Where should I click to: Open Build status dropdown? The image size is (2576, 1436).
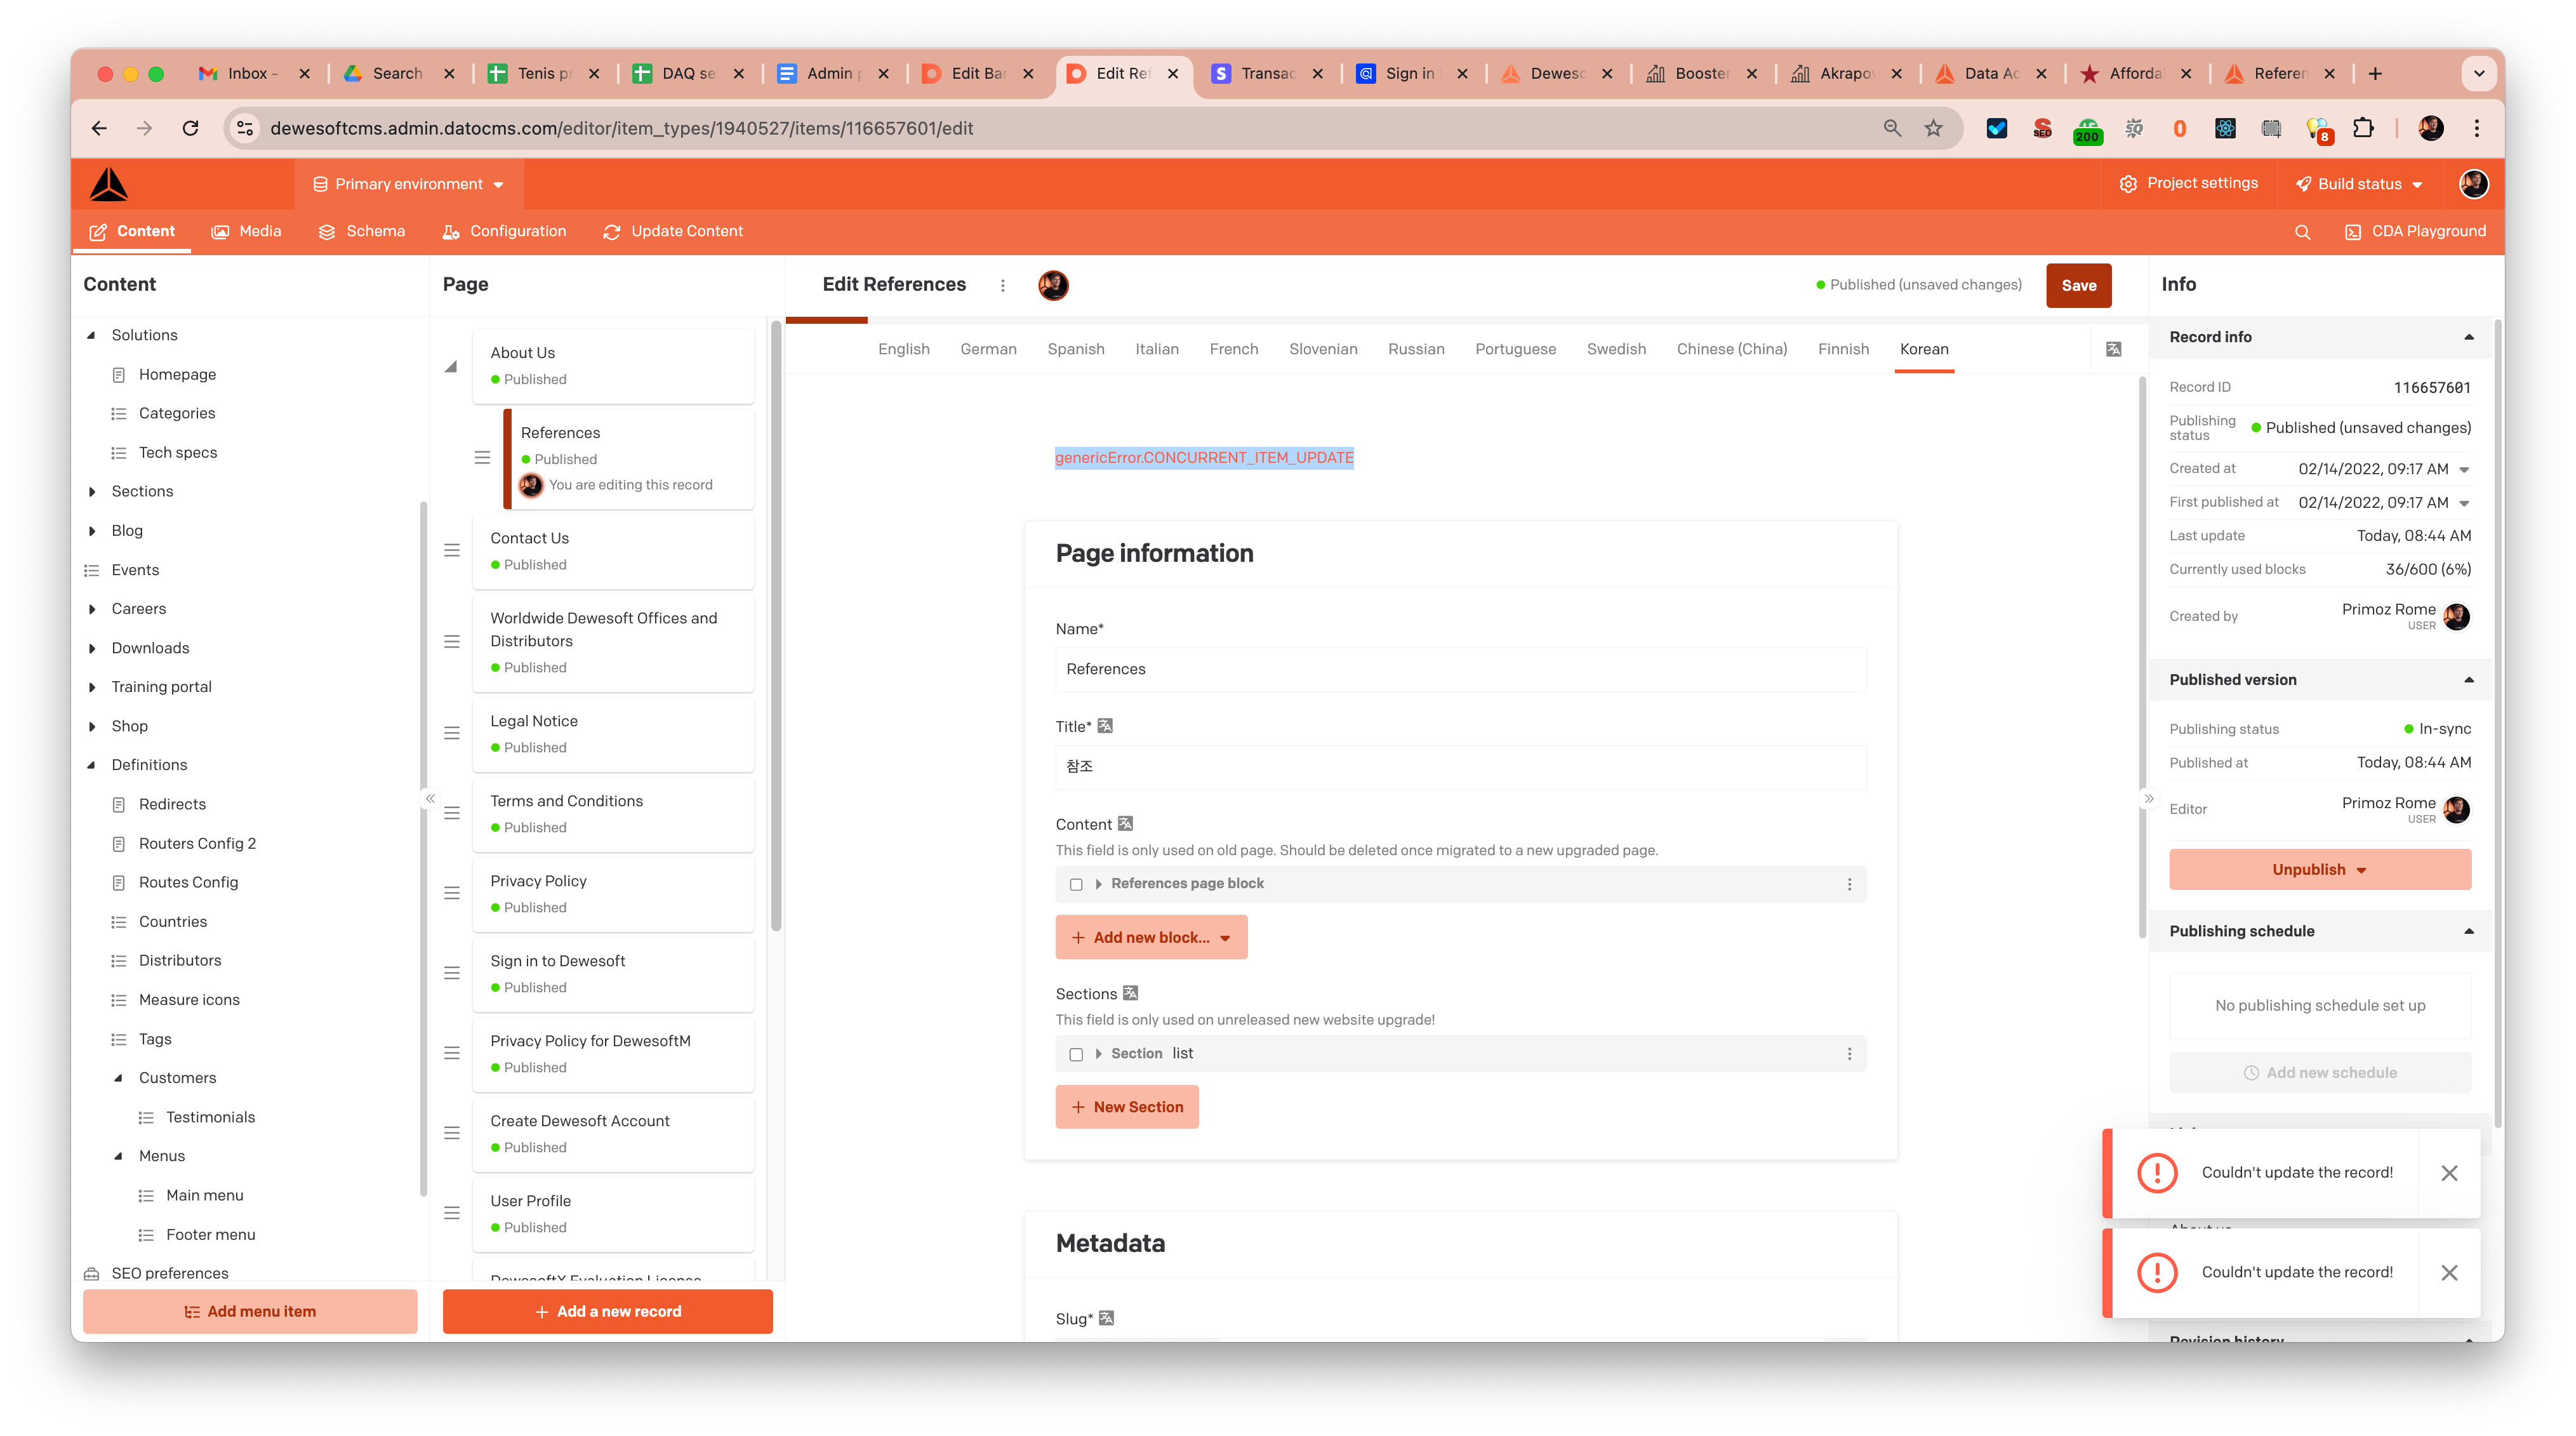click(x=2359, y=184)
